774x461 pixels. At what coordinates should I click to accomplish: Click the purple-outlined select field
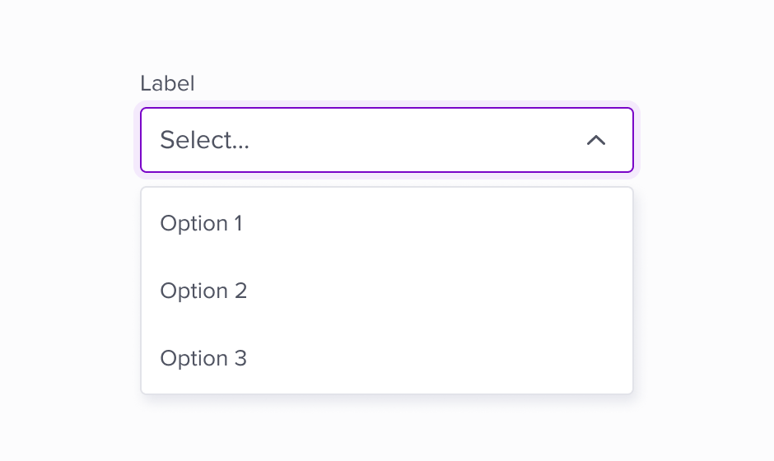386,140
